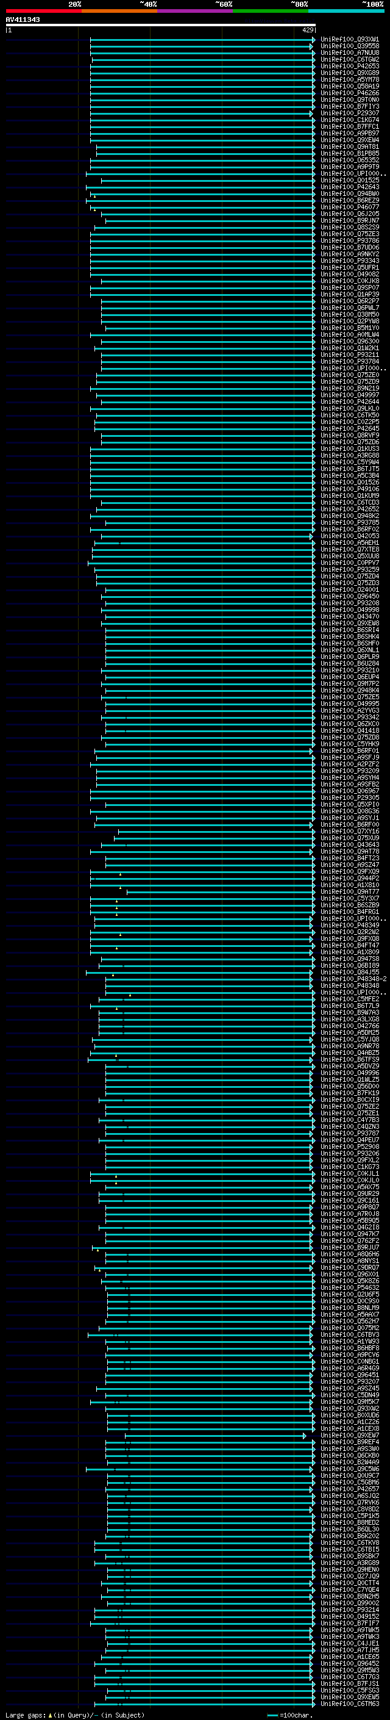Select the AV411343 query title
390x1720 pixels.
(x=23, y=20)
